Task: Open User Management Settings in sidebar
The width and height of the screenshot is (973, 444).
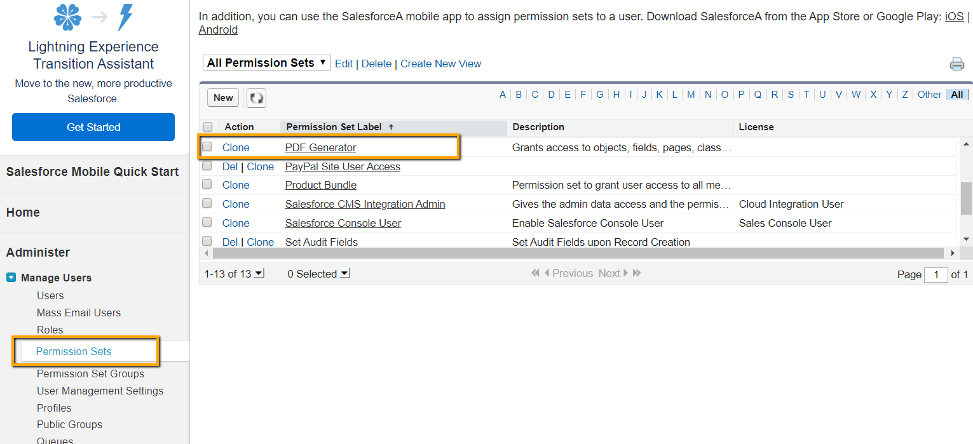Action: (x=100, y=391)
